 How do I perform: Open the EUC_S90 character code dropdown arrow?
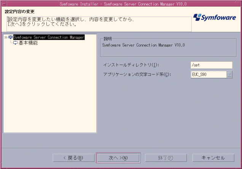coord(229,75)
